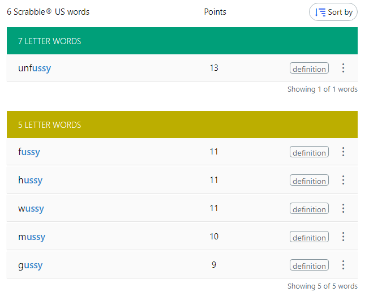Show definition of unfussy
The height and width of the screenshot is (296, 369).
click(309, 68)
